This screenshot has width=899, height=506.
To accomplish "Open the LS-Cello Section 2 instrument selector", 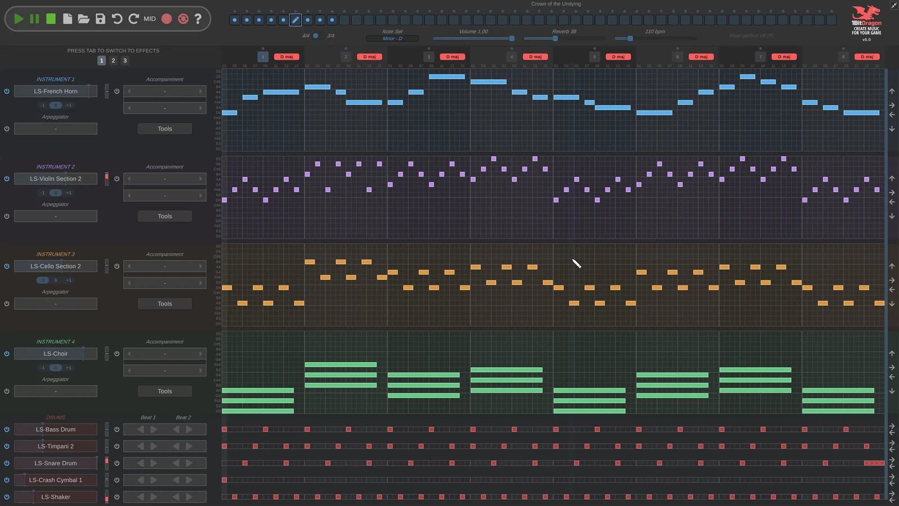I will tap(56, 266).
